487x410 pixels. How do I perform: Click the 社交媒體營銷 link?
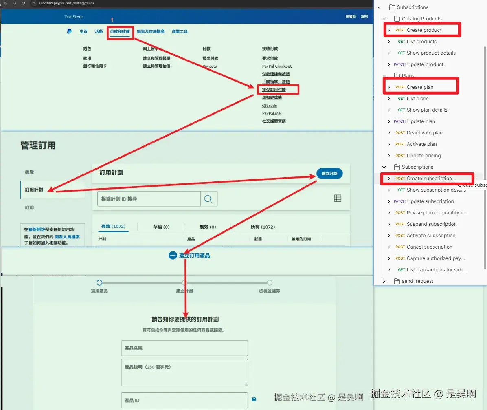tap(274, 121)
